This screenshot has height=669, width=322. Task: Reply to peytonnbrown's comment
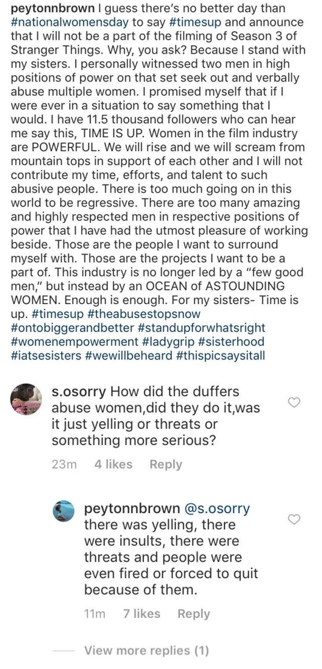(x=194, y=614)
